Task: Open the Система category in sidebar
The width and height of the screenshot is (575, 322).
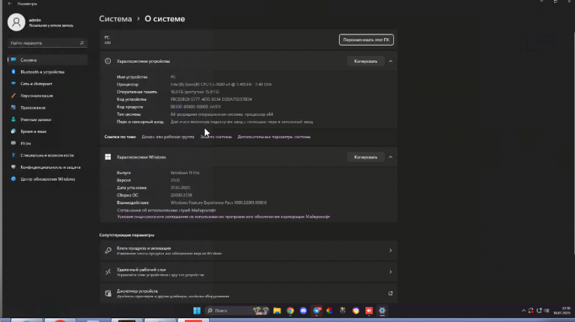Action: [x=47, y=60]
